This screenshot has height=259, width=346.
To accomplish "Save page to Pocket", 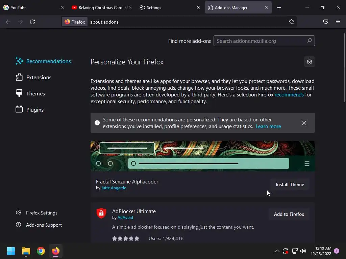I will (x=325, y=22).
